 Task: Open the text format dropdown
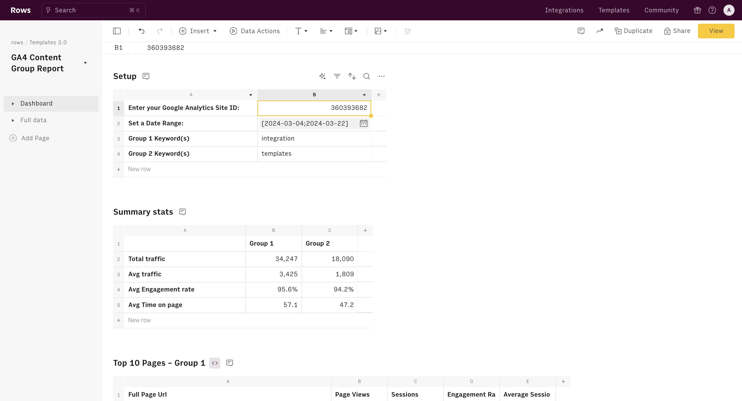pos(301,31)
